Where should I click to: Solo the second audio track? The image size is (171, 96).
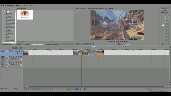pyautogui.click(x=19, y=63)
